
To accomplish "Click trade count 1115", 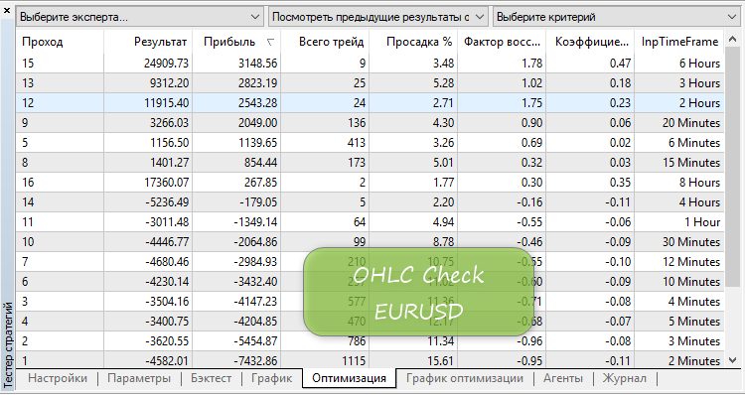I will point(353,362).
